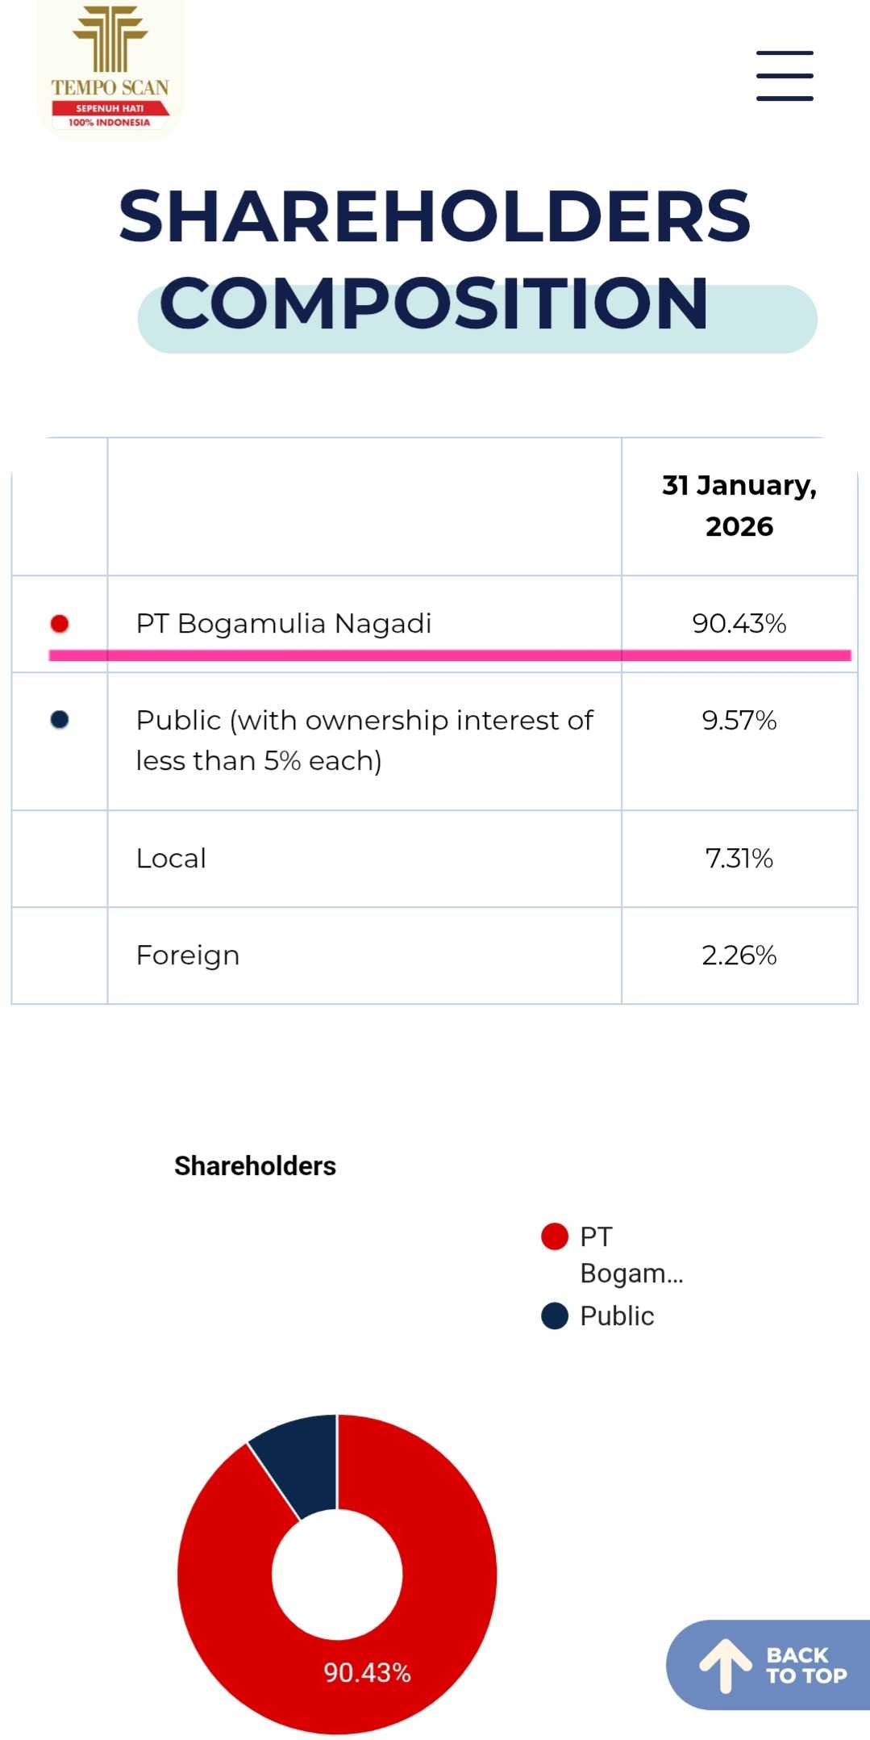
Task: Open the hamburger navigation menu
Action: pyautogui.click(x=784, y=76)
